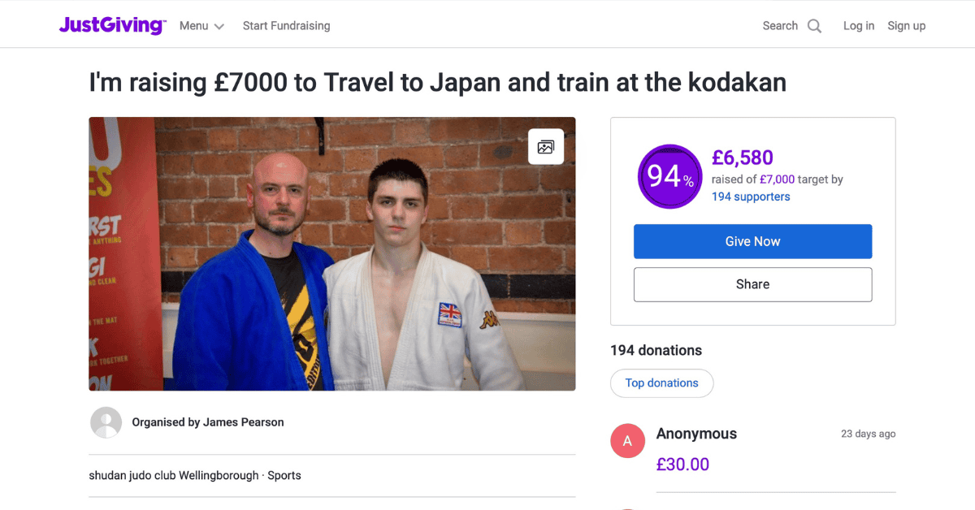
Task: Click the search magnifying glass icon
Action: point(814,26)
